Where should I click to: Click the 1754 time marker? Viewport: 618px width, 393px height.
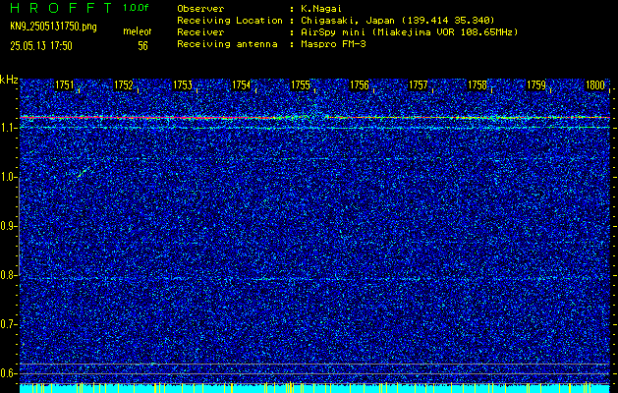click(x=241, y=84)
